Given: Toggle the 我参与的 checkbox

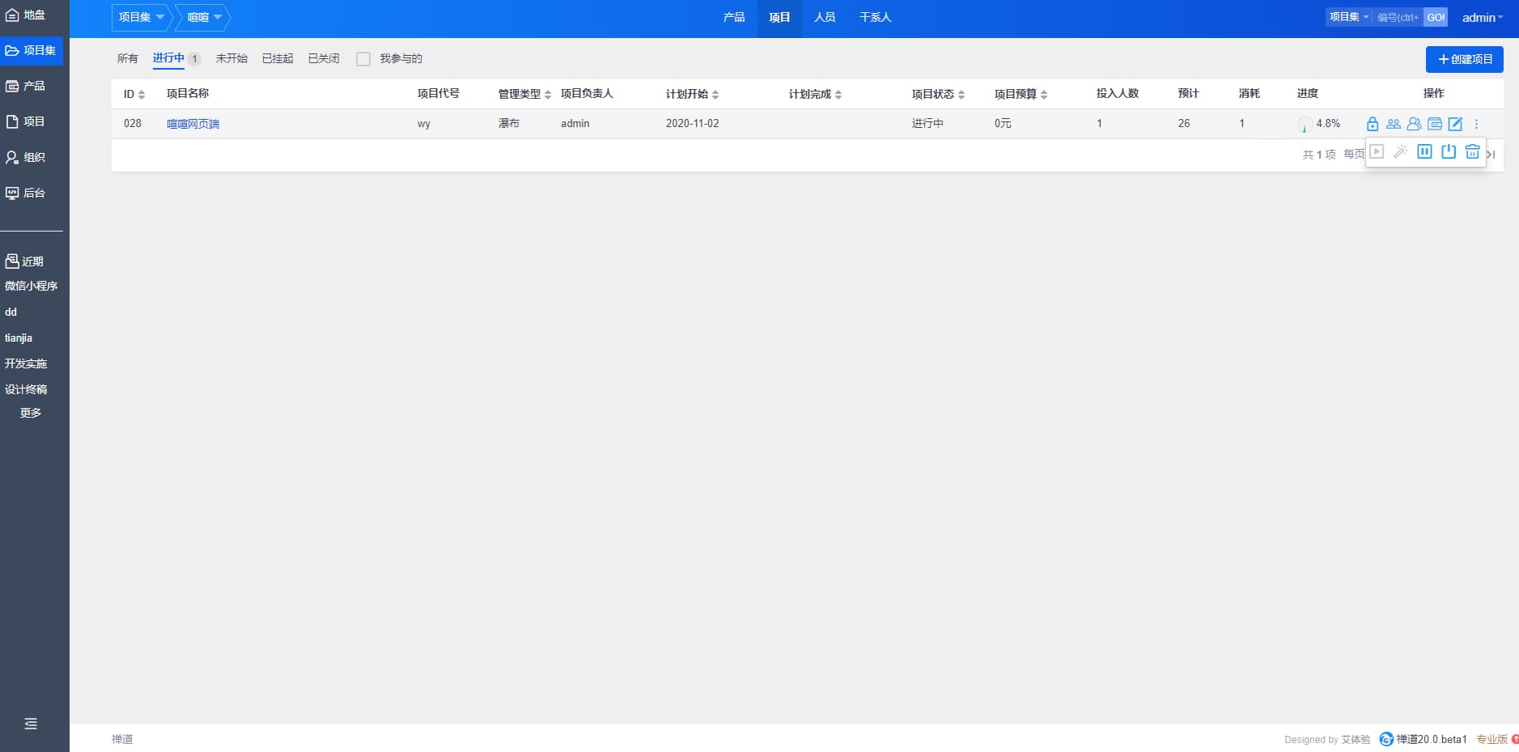Looking at the screenshot, I should tap(363, 59).
